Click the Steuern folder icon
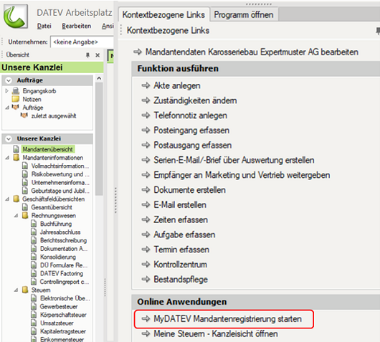Viewport: 380px width, 342px height. pyautogui.click(x=25, y=290)
